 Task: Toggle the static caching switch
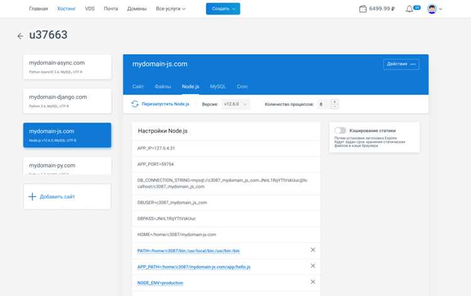(340, 131)
